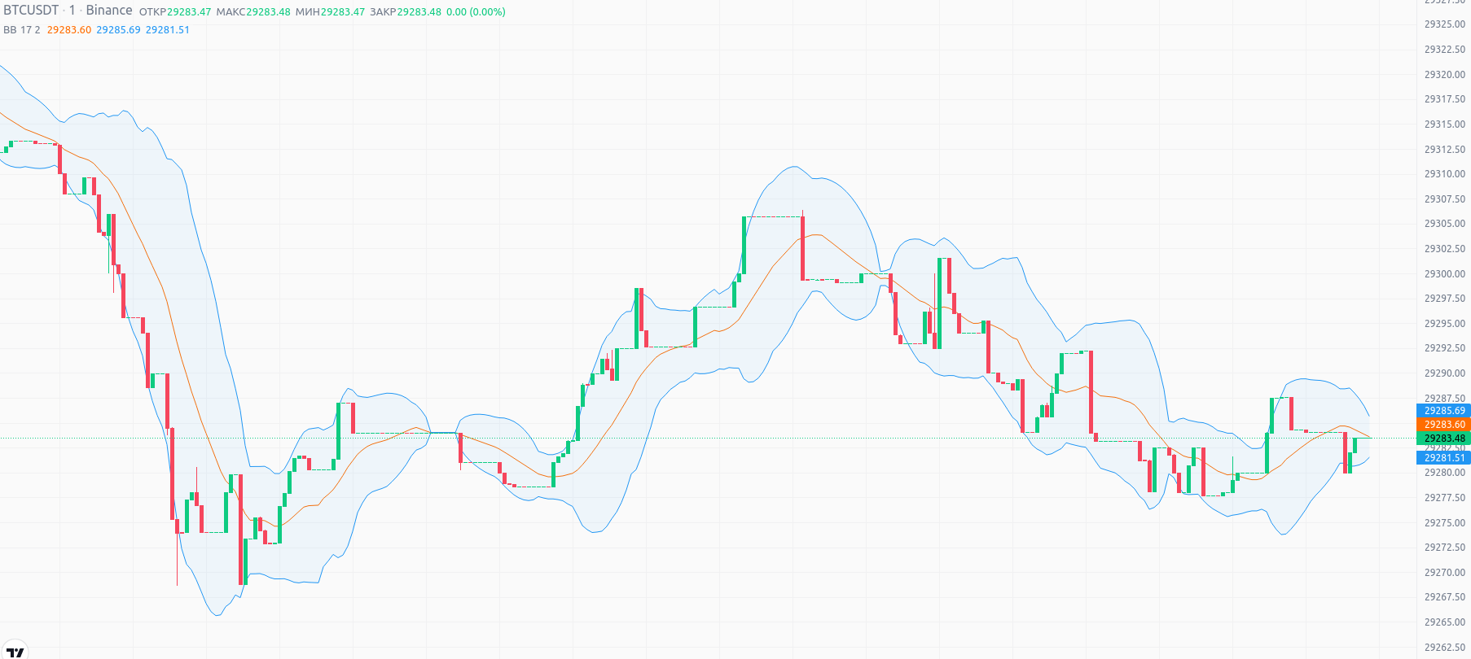Viewport: 1471px width, 659px height.
Task: Click the orange 29283.60 value in BB legend
Action: [69, 30]
